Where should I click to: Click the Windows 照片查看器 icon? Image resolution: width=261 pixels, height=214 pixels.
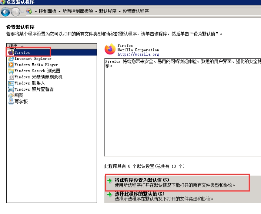(x=11, y=89)
